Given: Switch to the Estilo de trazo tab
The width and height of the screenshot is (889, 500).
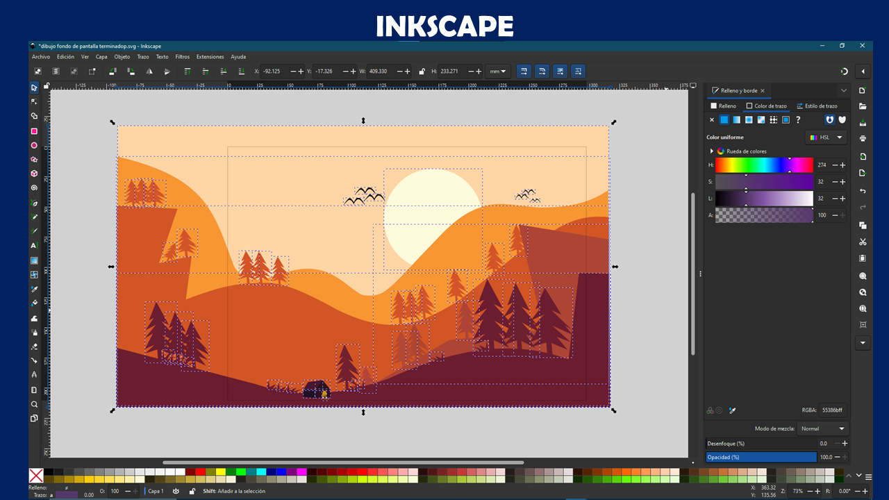Looking at the screenshot, I should 817,106.
